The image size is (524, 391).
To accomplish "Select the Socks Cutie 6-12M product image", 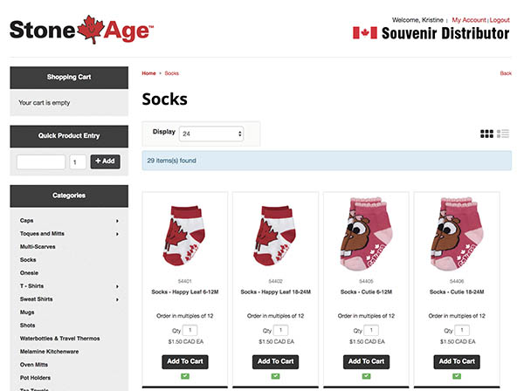I will click(x=366, y=234).
